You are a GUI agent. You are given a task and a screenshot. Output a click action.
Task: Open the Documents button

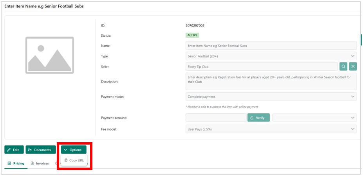[40, 150]
